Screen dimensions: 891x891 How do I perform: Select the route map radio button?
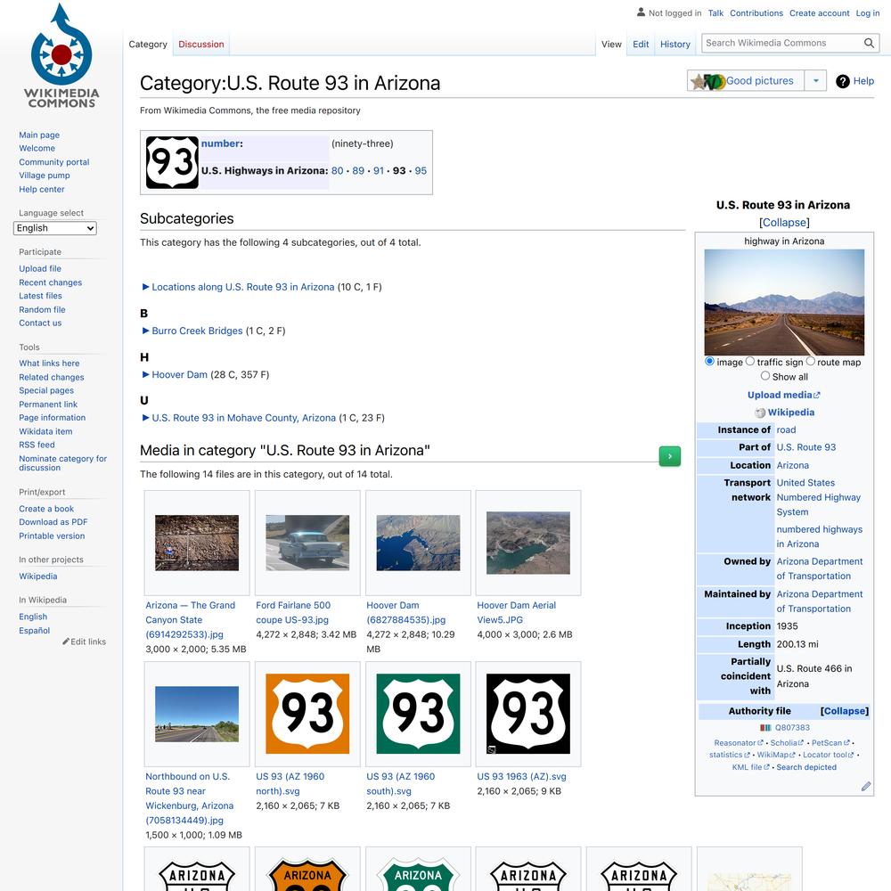coord(810,362)
